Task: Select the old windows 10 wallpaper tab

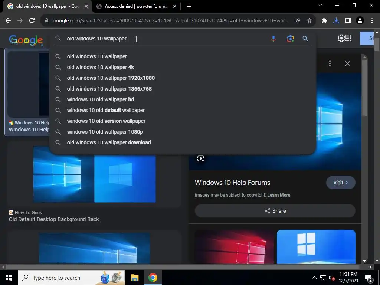Action: pyautogui.click(x=47, y=6)
